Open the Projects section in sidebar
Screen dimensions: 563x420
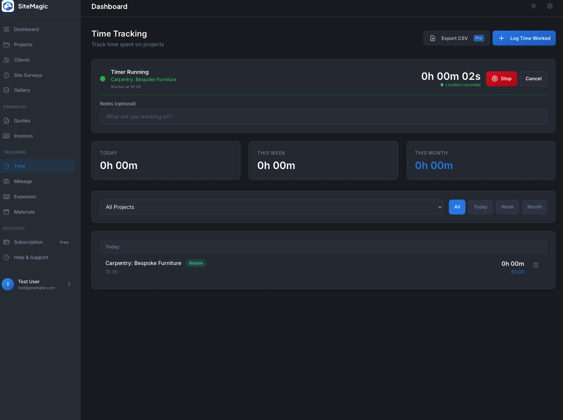23,45
